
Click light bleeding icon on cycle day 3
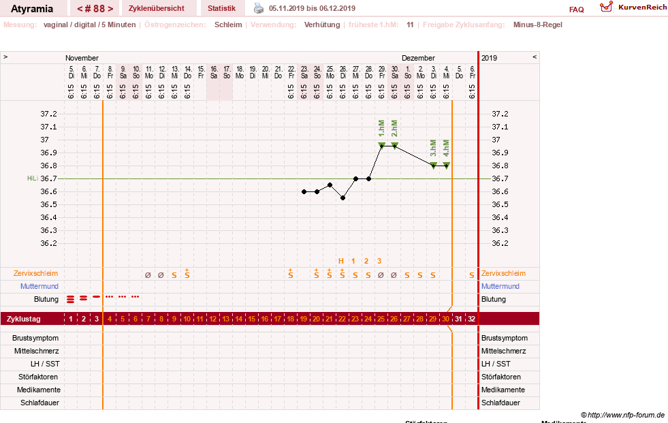coord(96,296)
